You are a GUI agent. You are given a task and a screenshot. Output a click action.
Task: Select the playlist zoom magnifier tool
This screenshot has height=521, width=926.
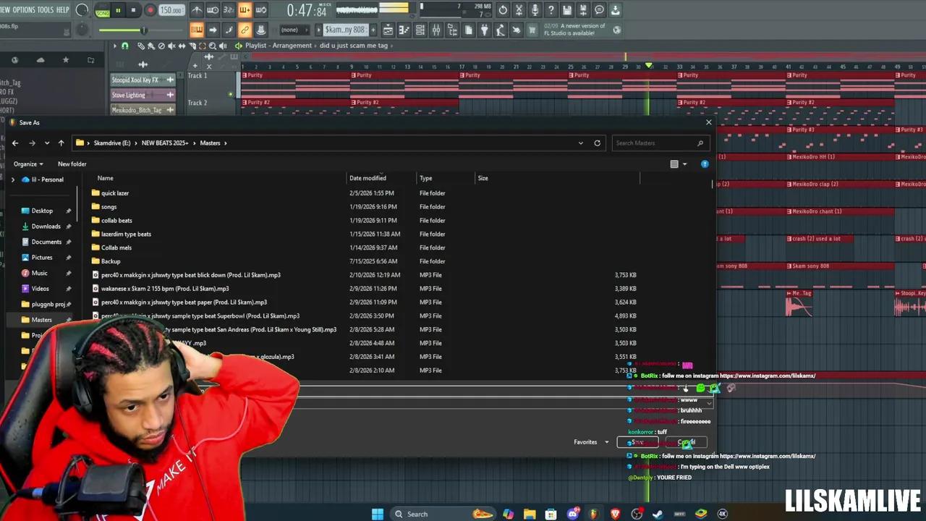[211, 46]
